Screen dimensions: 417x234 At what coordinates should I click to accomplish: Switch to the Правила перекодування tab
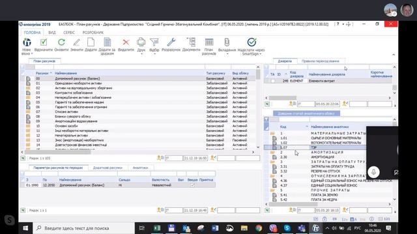coord(321,61)
